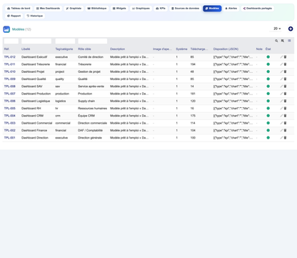
Task: Open the rows-per-page dropdown showing 20
Action: coord(276,29)
